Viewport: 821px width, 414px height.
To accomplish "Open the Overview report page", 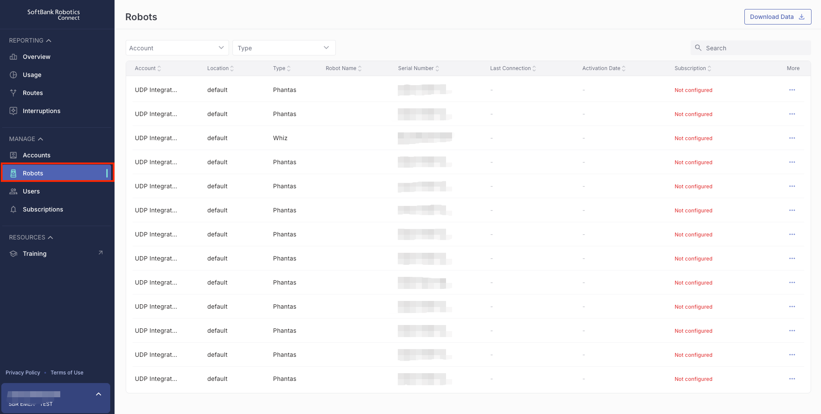I will coord(37,57).
